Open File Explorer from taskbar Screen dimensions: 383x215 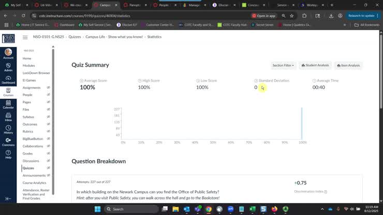[175, 209]
